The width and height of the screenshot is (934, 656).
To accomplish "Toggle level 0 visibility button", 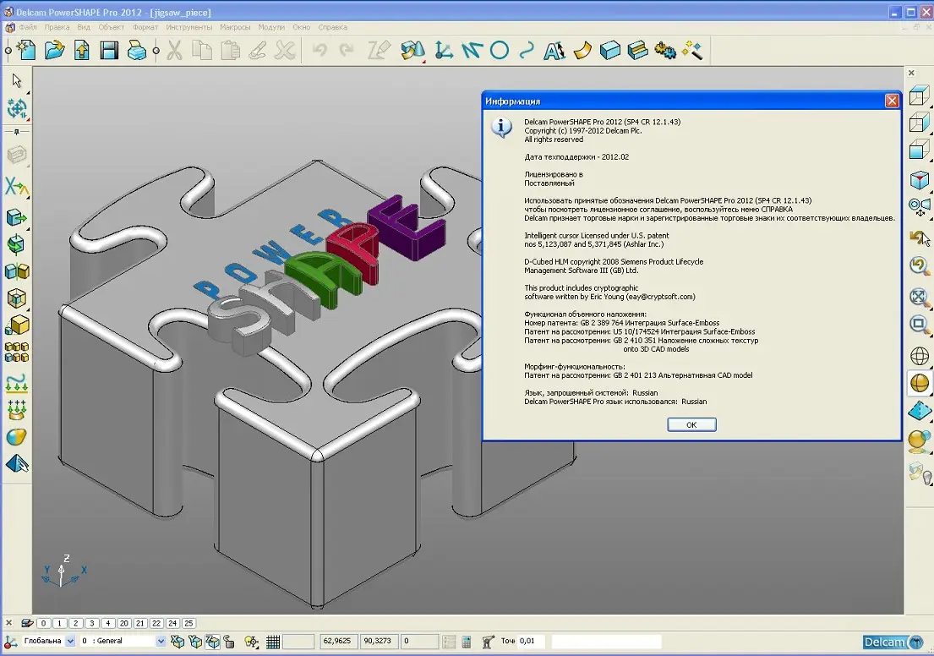I will [43, 623].
